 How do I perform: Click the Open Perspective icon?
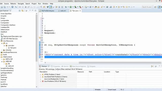[155, 7]
